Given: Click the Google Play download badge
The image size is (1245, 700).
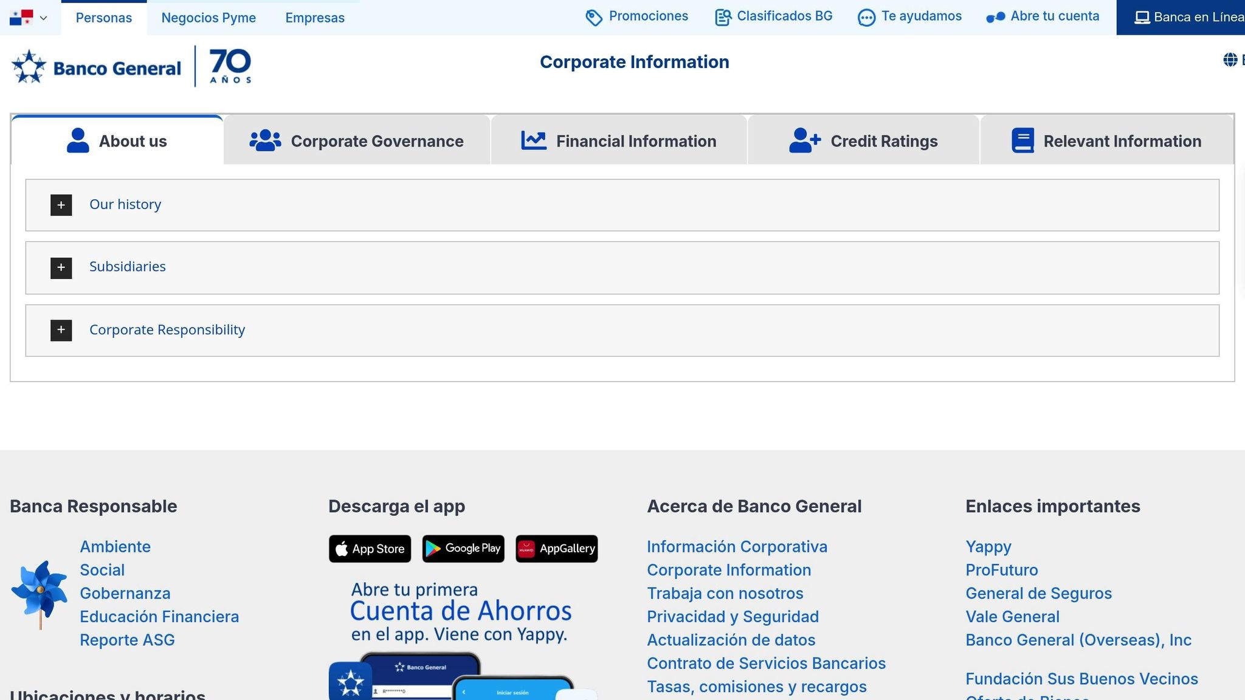Looking at the screenshot, I should tap(463, 548).
